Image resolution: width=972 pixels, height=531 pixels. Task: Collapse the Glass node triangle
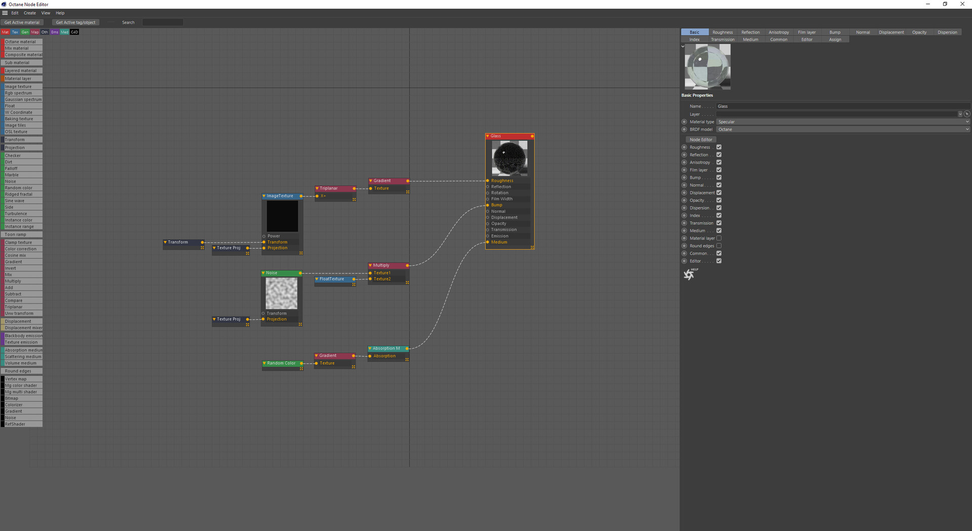488,137
